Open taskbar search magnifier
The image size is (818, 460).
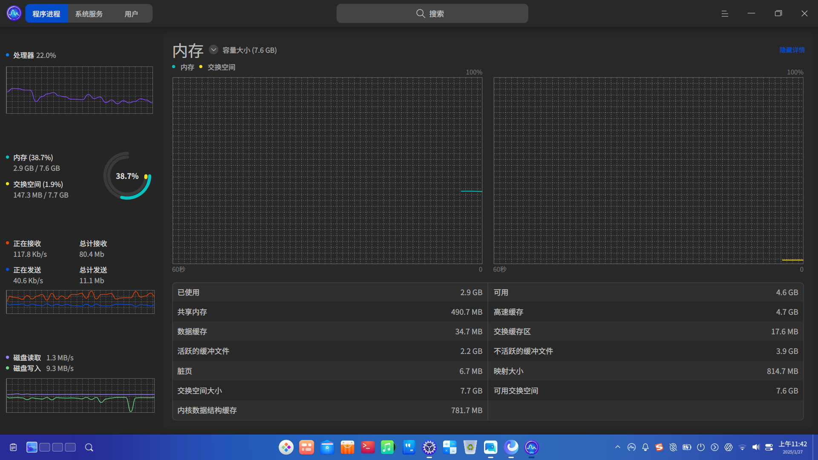pos(89,447)
